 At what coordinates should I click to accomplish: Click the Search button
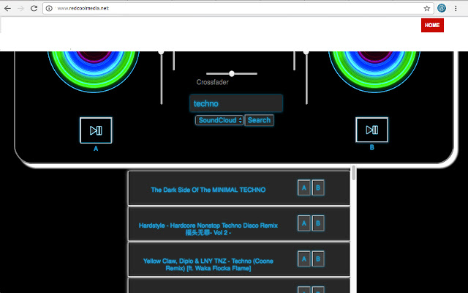click(259, 120)
